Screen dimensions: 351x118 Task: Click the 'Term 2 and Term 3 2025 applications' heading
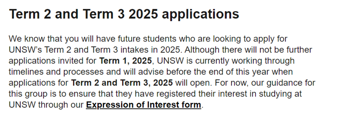click(124, 14)
